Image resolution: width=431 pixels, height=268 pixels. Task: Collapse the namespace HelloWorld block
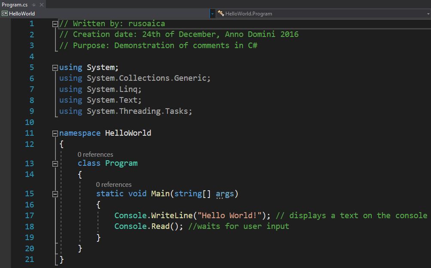[x=55, y=134]
